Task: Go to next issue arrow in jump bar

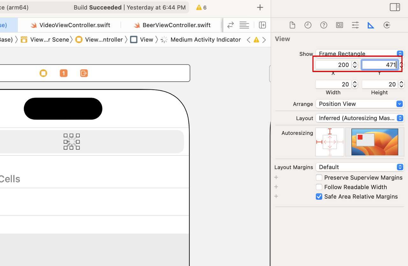Action: pos(264,40)
